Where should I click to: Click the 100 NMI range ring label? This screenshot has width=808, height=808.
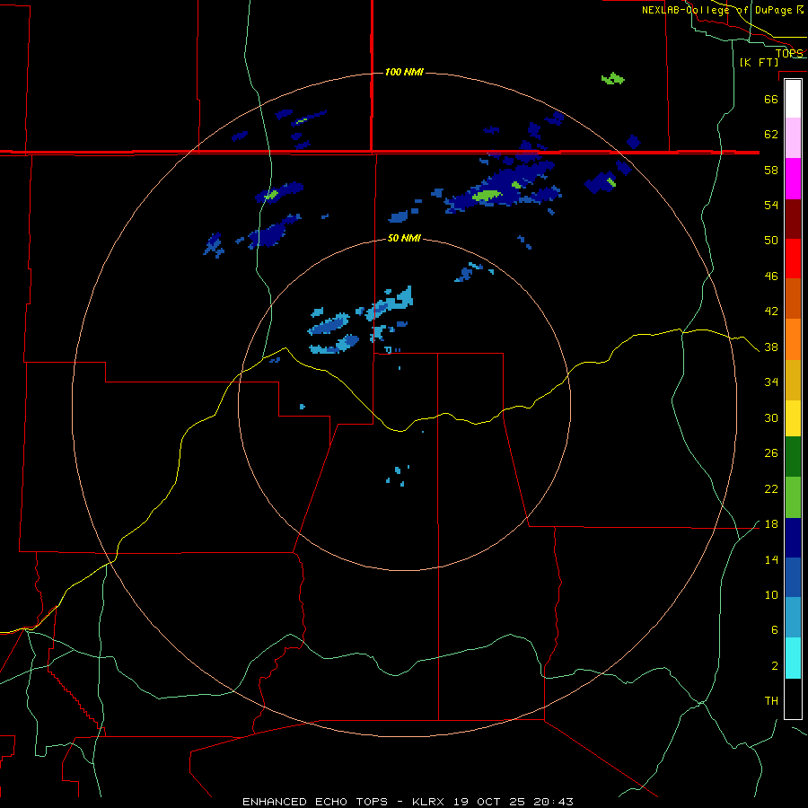405,72
